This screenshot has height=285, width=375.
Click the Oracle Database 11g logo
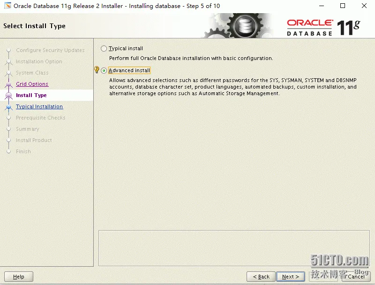tap(323, 28)
